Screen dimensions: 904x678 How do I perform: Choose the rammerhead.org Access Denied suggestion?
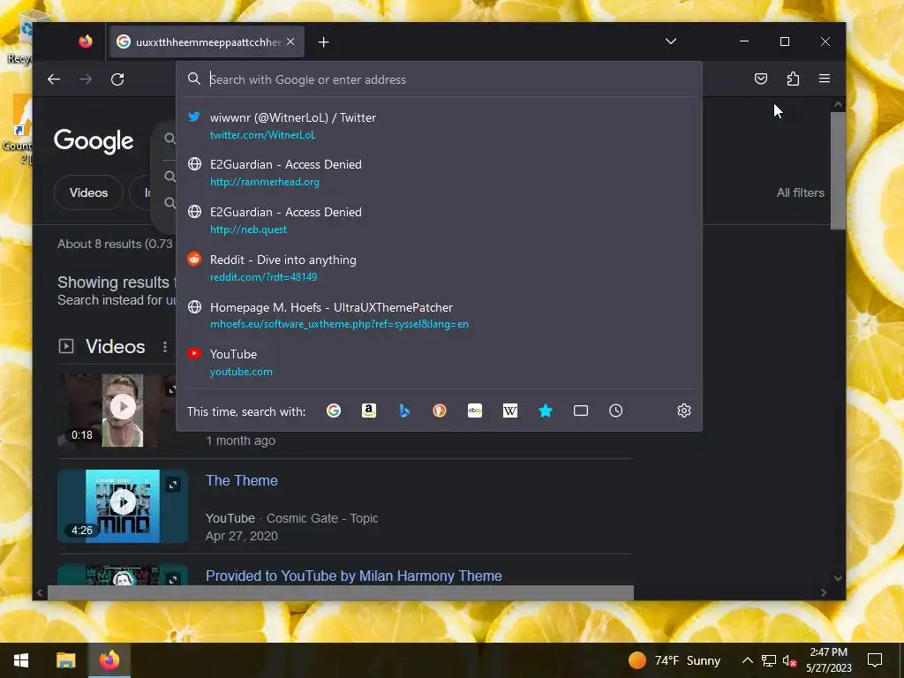pyautogui.click(x=440, y=173)
